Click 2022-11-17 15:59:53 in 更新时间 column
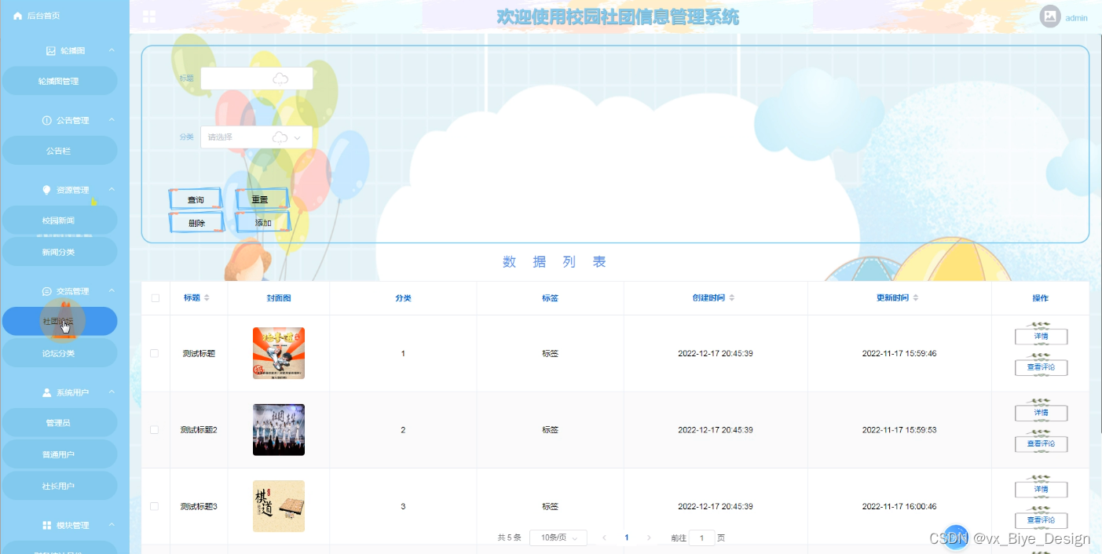The image size is (1102, 554). point(899,429)
